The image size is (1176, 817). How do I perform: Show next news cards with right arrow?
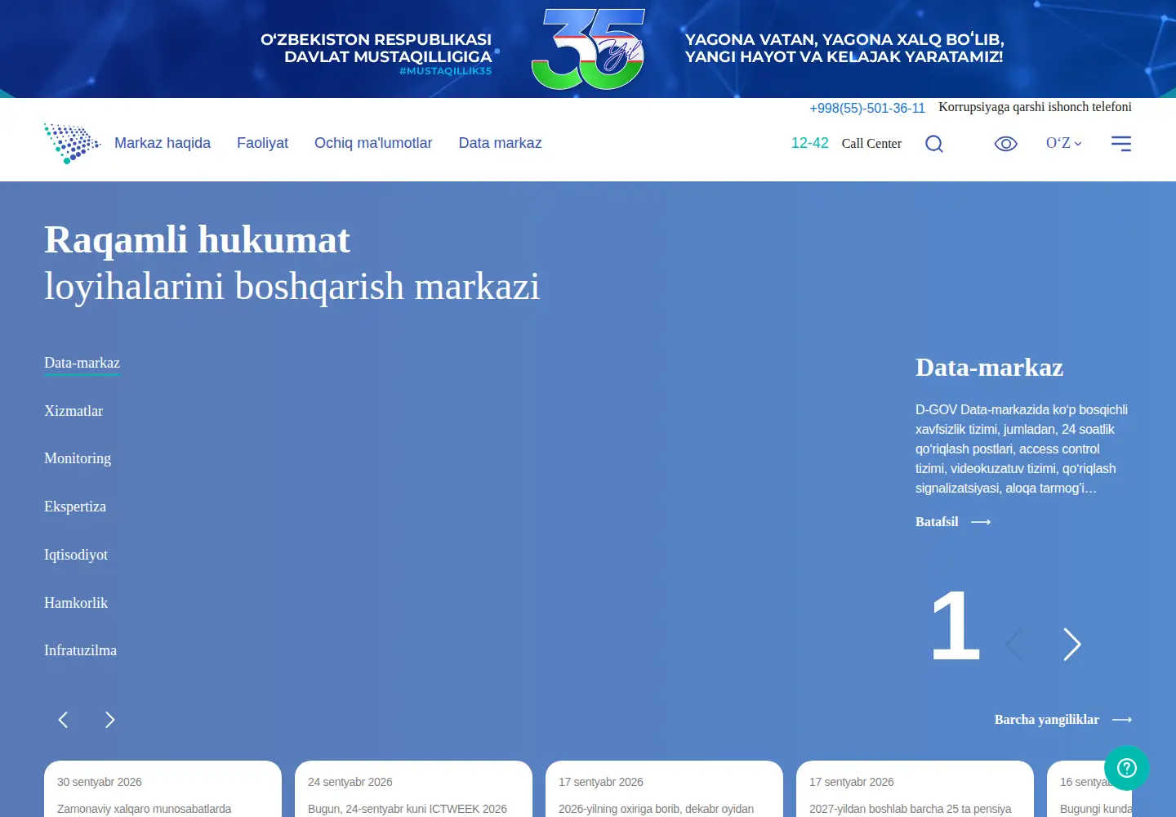click(x=109, y=720)
